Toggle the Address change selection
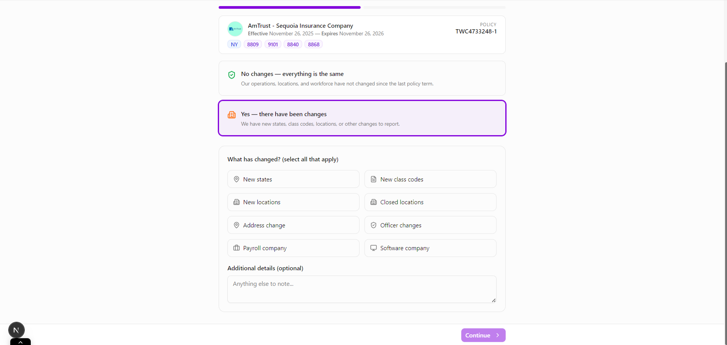This screenshot has height=345, width=727. point(293,225)
